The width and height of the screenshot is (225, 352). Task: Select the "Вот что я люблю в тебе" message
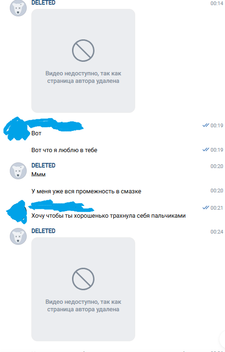coord(64,150)
